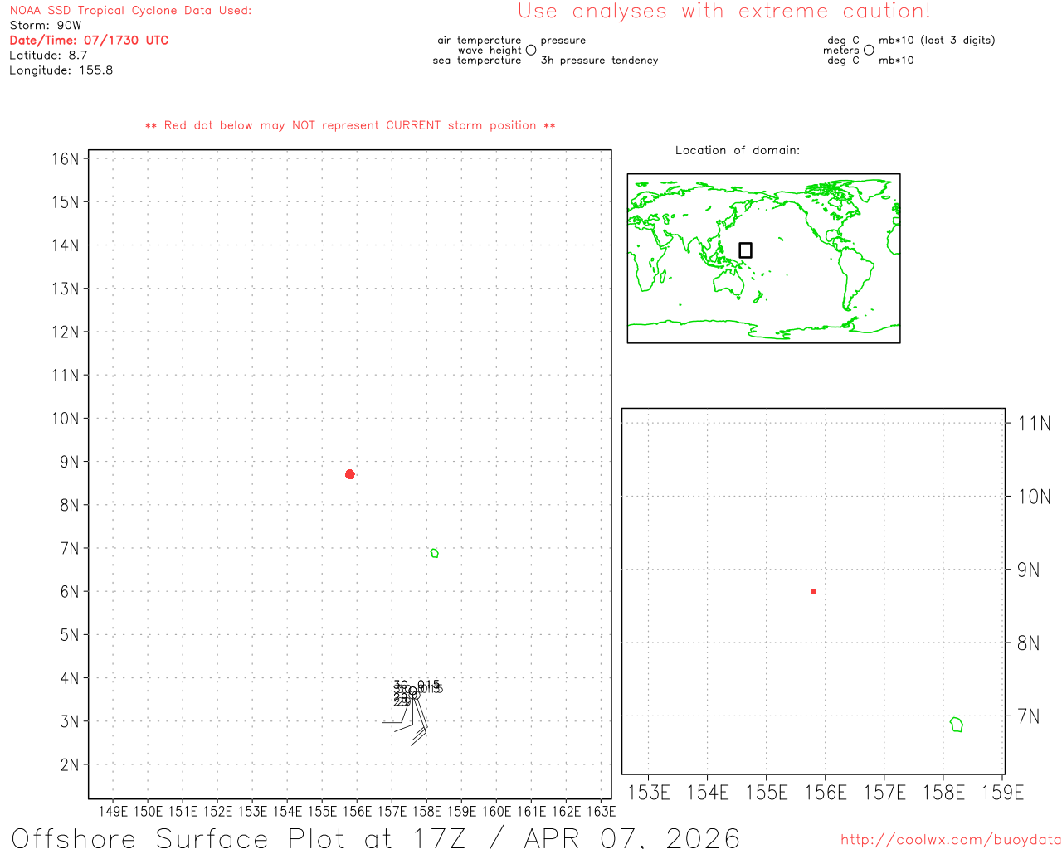Screen dimensions: 1062x849
Task: Click the 'mb*10 (last 3 digits)' units label
Action: click(937, 41)
